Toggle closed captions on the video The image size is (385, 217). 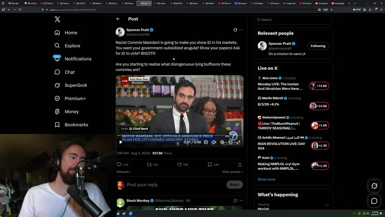[206, 142]
